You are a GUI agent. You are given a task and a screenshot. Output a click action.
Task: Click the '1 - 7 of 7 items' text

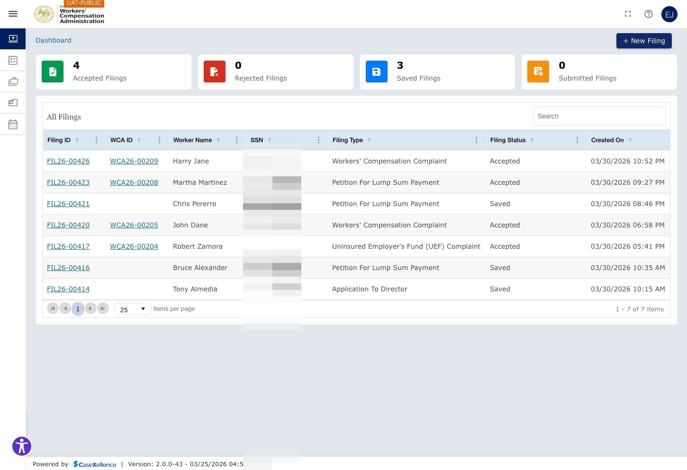[x=640, y=309]
